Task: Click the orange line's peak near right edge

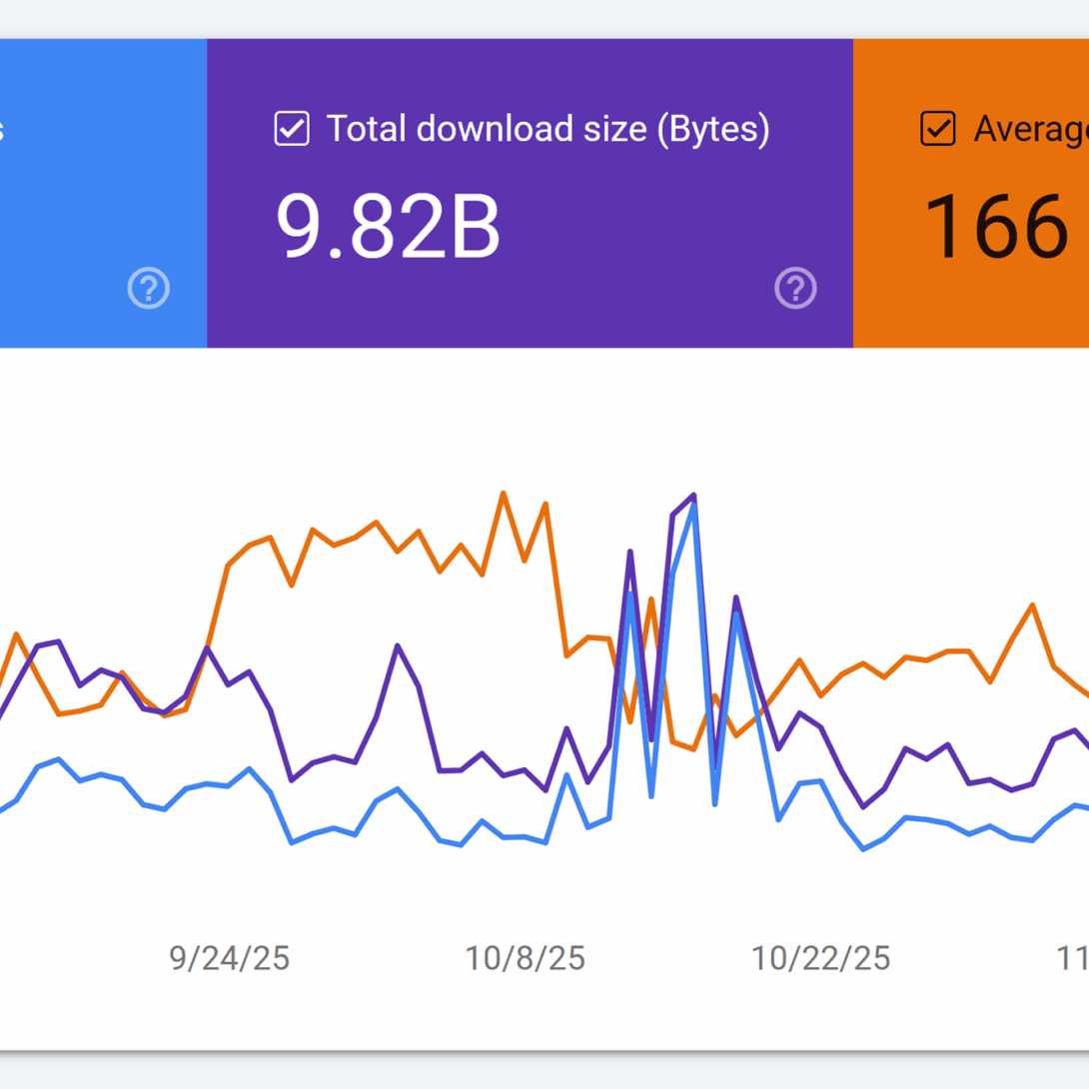Action: click(1032, 604)
